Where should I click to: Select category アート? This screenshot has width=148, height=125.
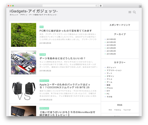(110, 73)
